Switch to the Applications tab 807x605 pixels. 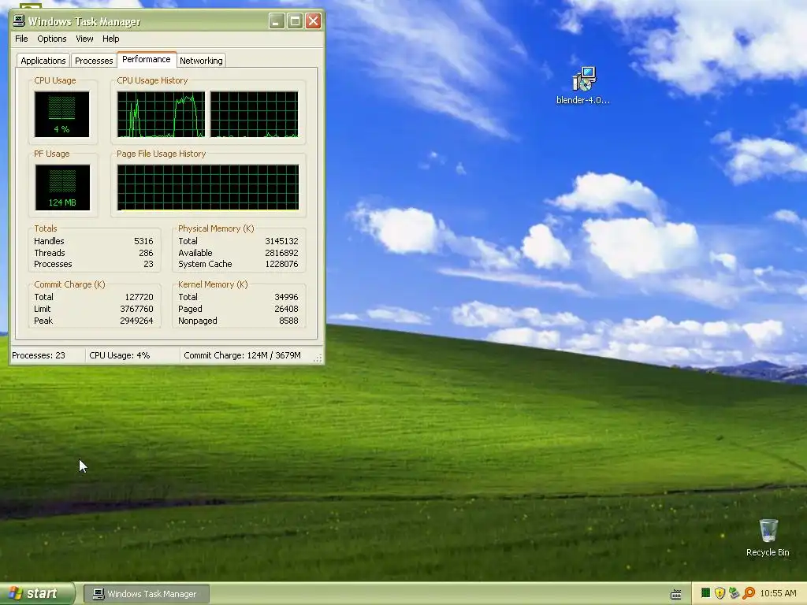[43, 61]
